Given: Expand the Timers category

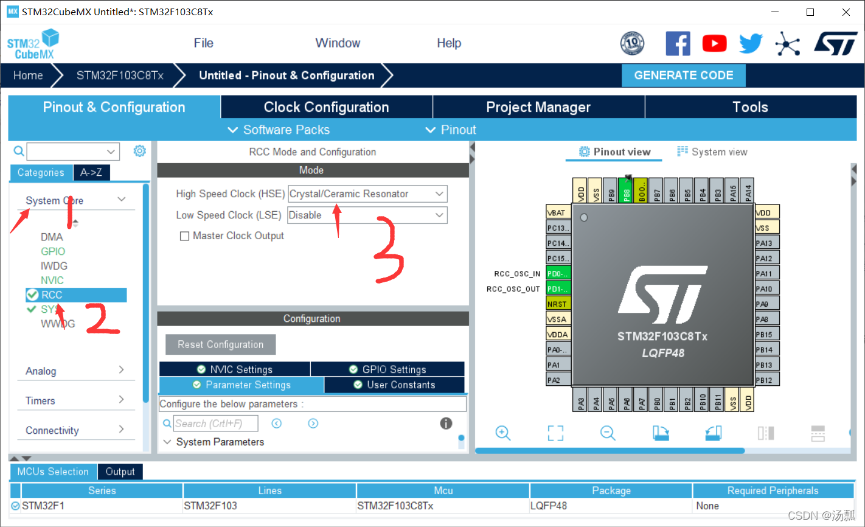Looking at the screenshot, I should 121,400.
